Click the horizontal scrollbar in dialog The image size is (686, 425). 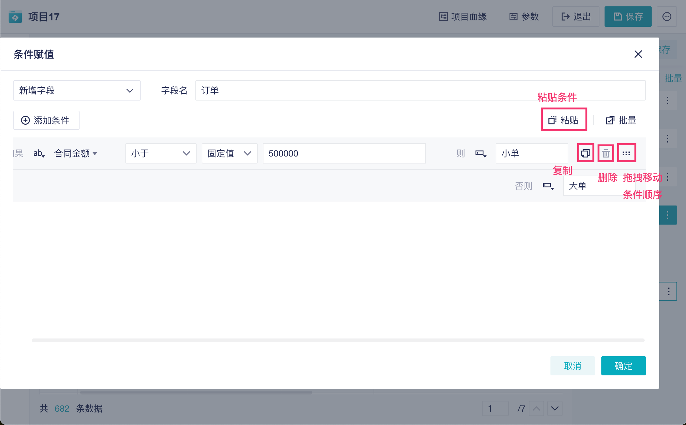point(338,340)
